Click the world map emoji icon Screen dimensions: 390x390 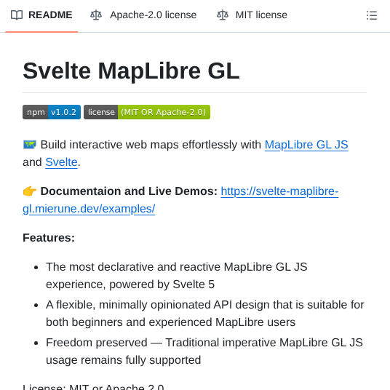tap(30, 145)
